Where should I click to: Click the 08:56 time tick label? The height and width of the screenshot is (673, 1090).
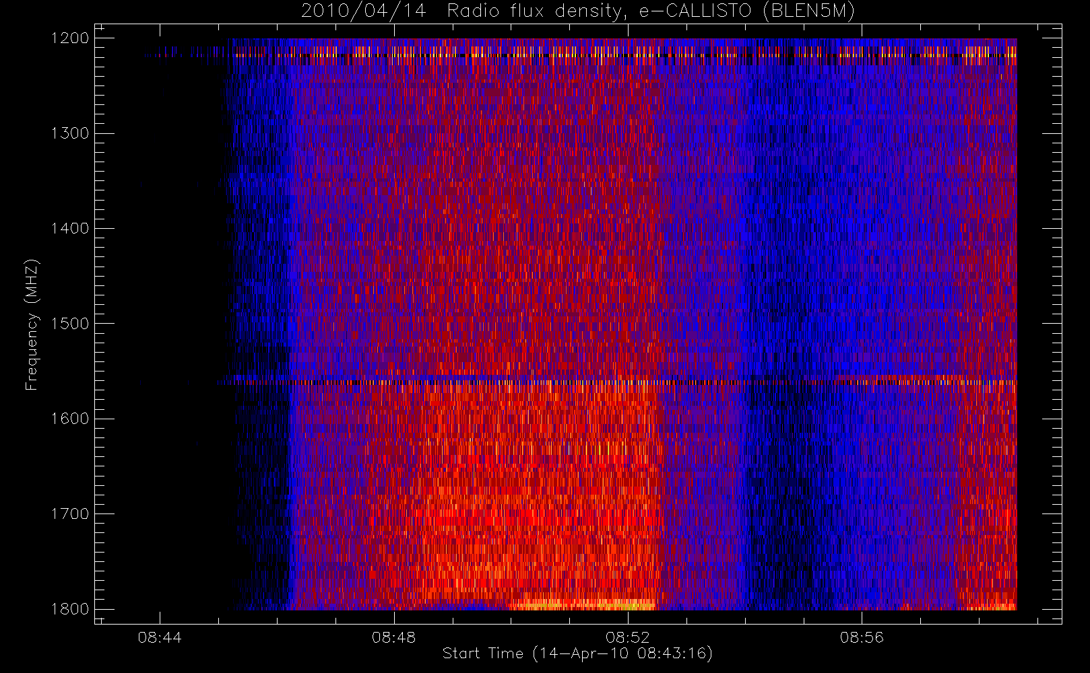[x=862, y=637]
